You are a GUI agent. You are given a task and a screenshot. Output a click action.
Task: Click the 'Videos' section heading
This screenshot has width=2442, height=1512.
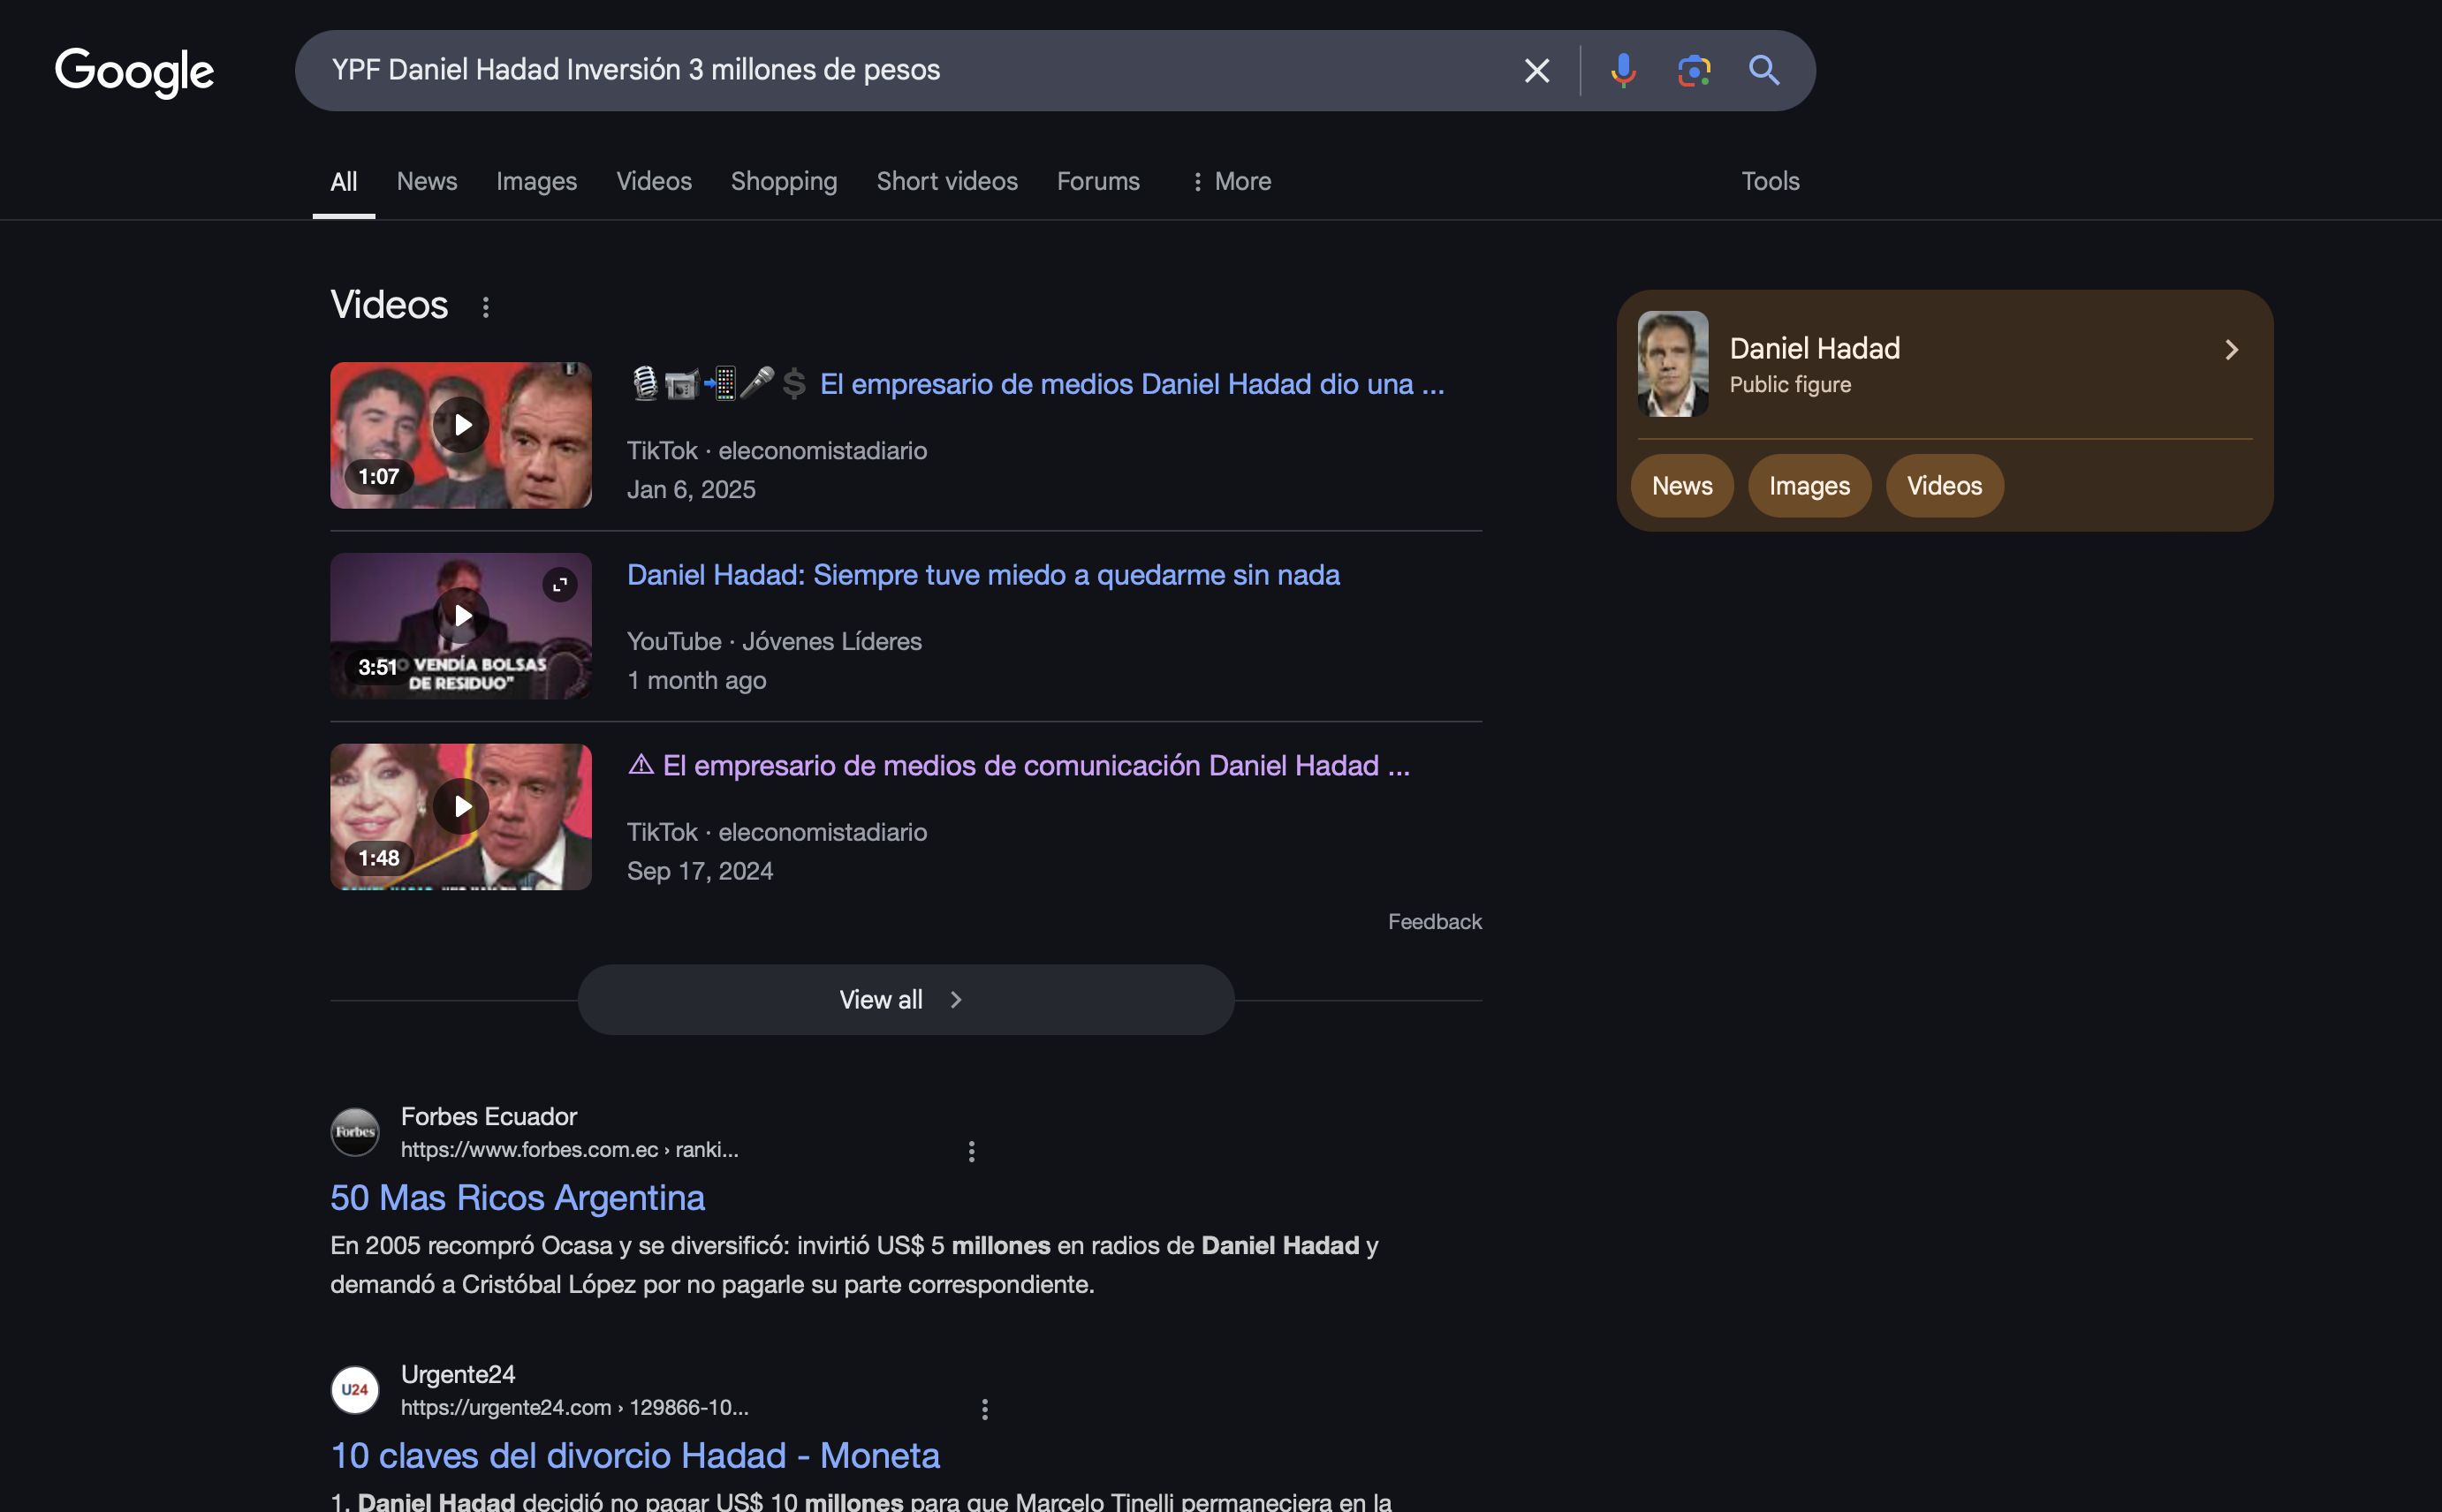389,305
